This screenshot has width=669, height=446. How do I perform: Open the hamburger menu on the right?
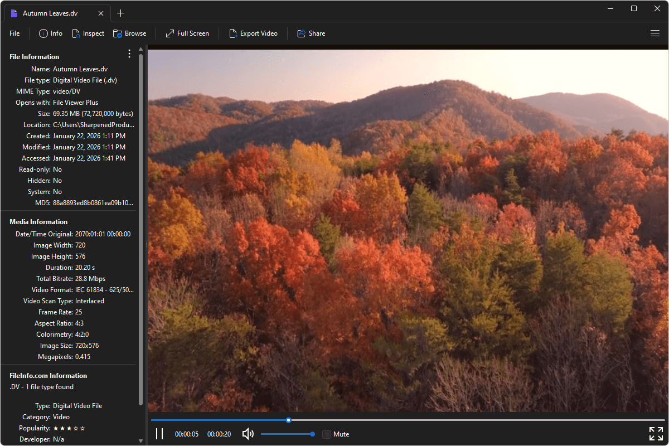point(655,33)
